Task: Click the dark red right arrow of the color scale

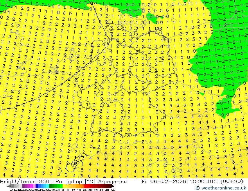Action: point(113,186)
